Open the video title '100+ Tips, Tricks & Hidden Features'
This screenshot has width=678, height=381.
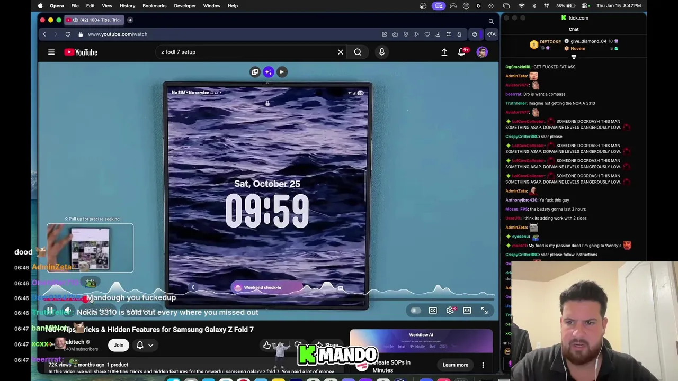pyautogui.click(x=149, y=330)
